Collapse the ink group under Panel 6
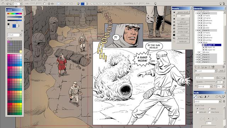 (199, 43)
